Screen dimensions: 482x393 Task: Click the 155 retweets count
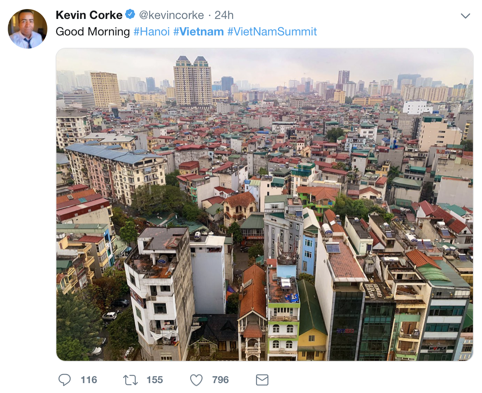(x=155, y=380)
